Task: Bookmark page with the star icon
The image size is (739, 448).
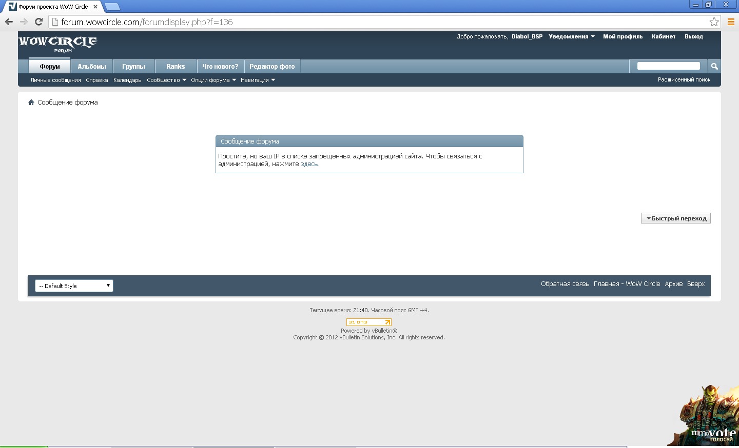Action: pyautogui.click(x=714, y=22)
